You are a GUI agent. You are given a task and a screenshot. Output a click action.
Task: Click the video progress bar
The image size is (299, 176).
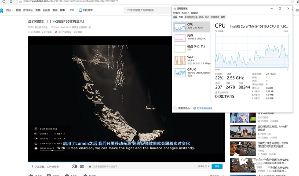point(126,162)
